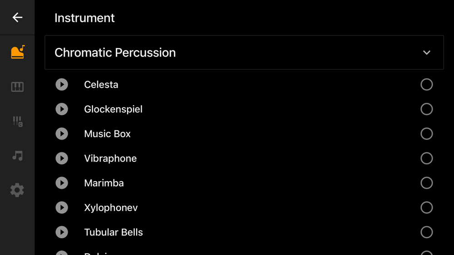Open the instrument tab in sidebar

pos(17,52)
